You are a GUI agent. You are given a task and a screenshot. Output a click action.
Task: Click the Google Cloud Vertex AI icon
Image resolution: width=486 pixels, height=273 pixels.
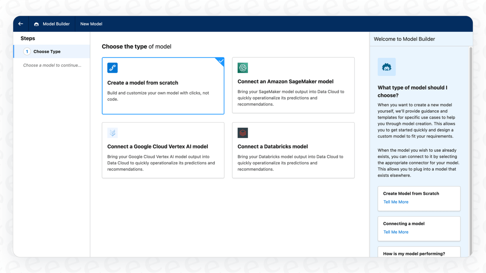(x=112, y=133)
